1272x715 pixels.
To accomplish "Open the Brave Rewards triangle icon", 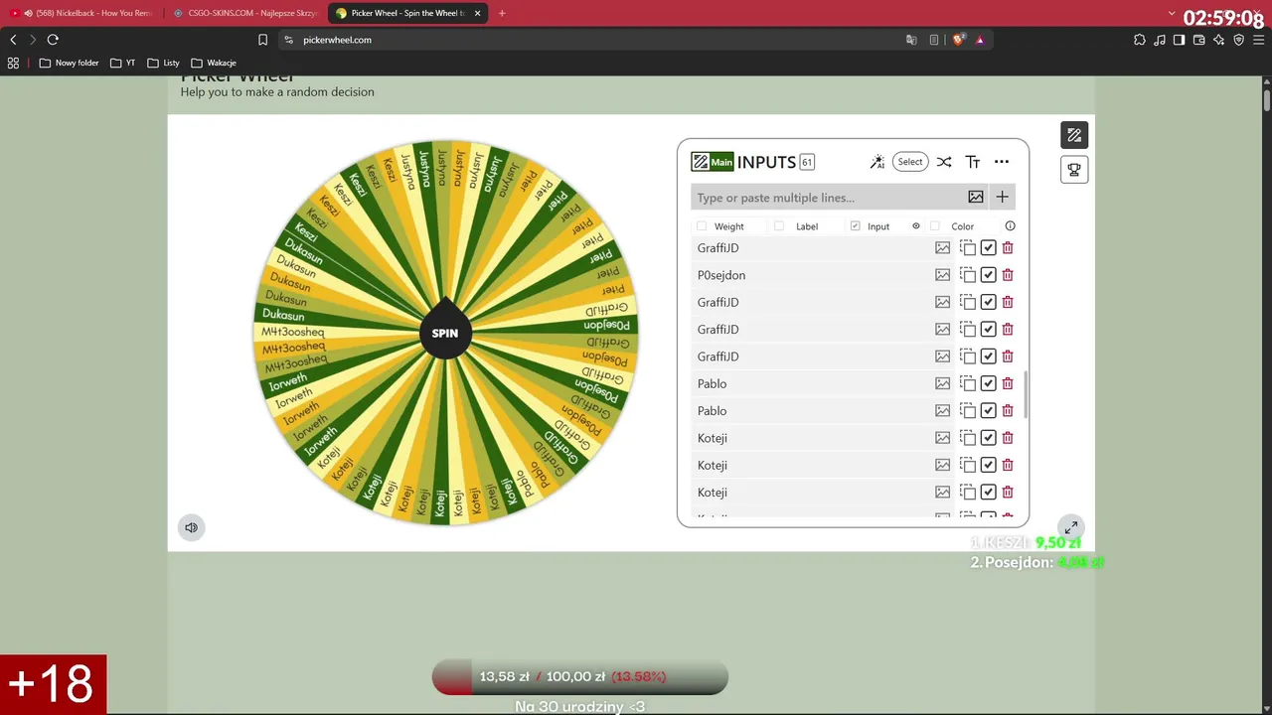I will 980,40.
